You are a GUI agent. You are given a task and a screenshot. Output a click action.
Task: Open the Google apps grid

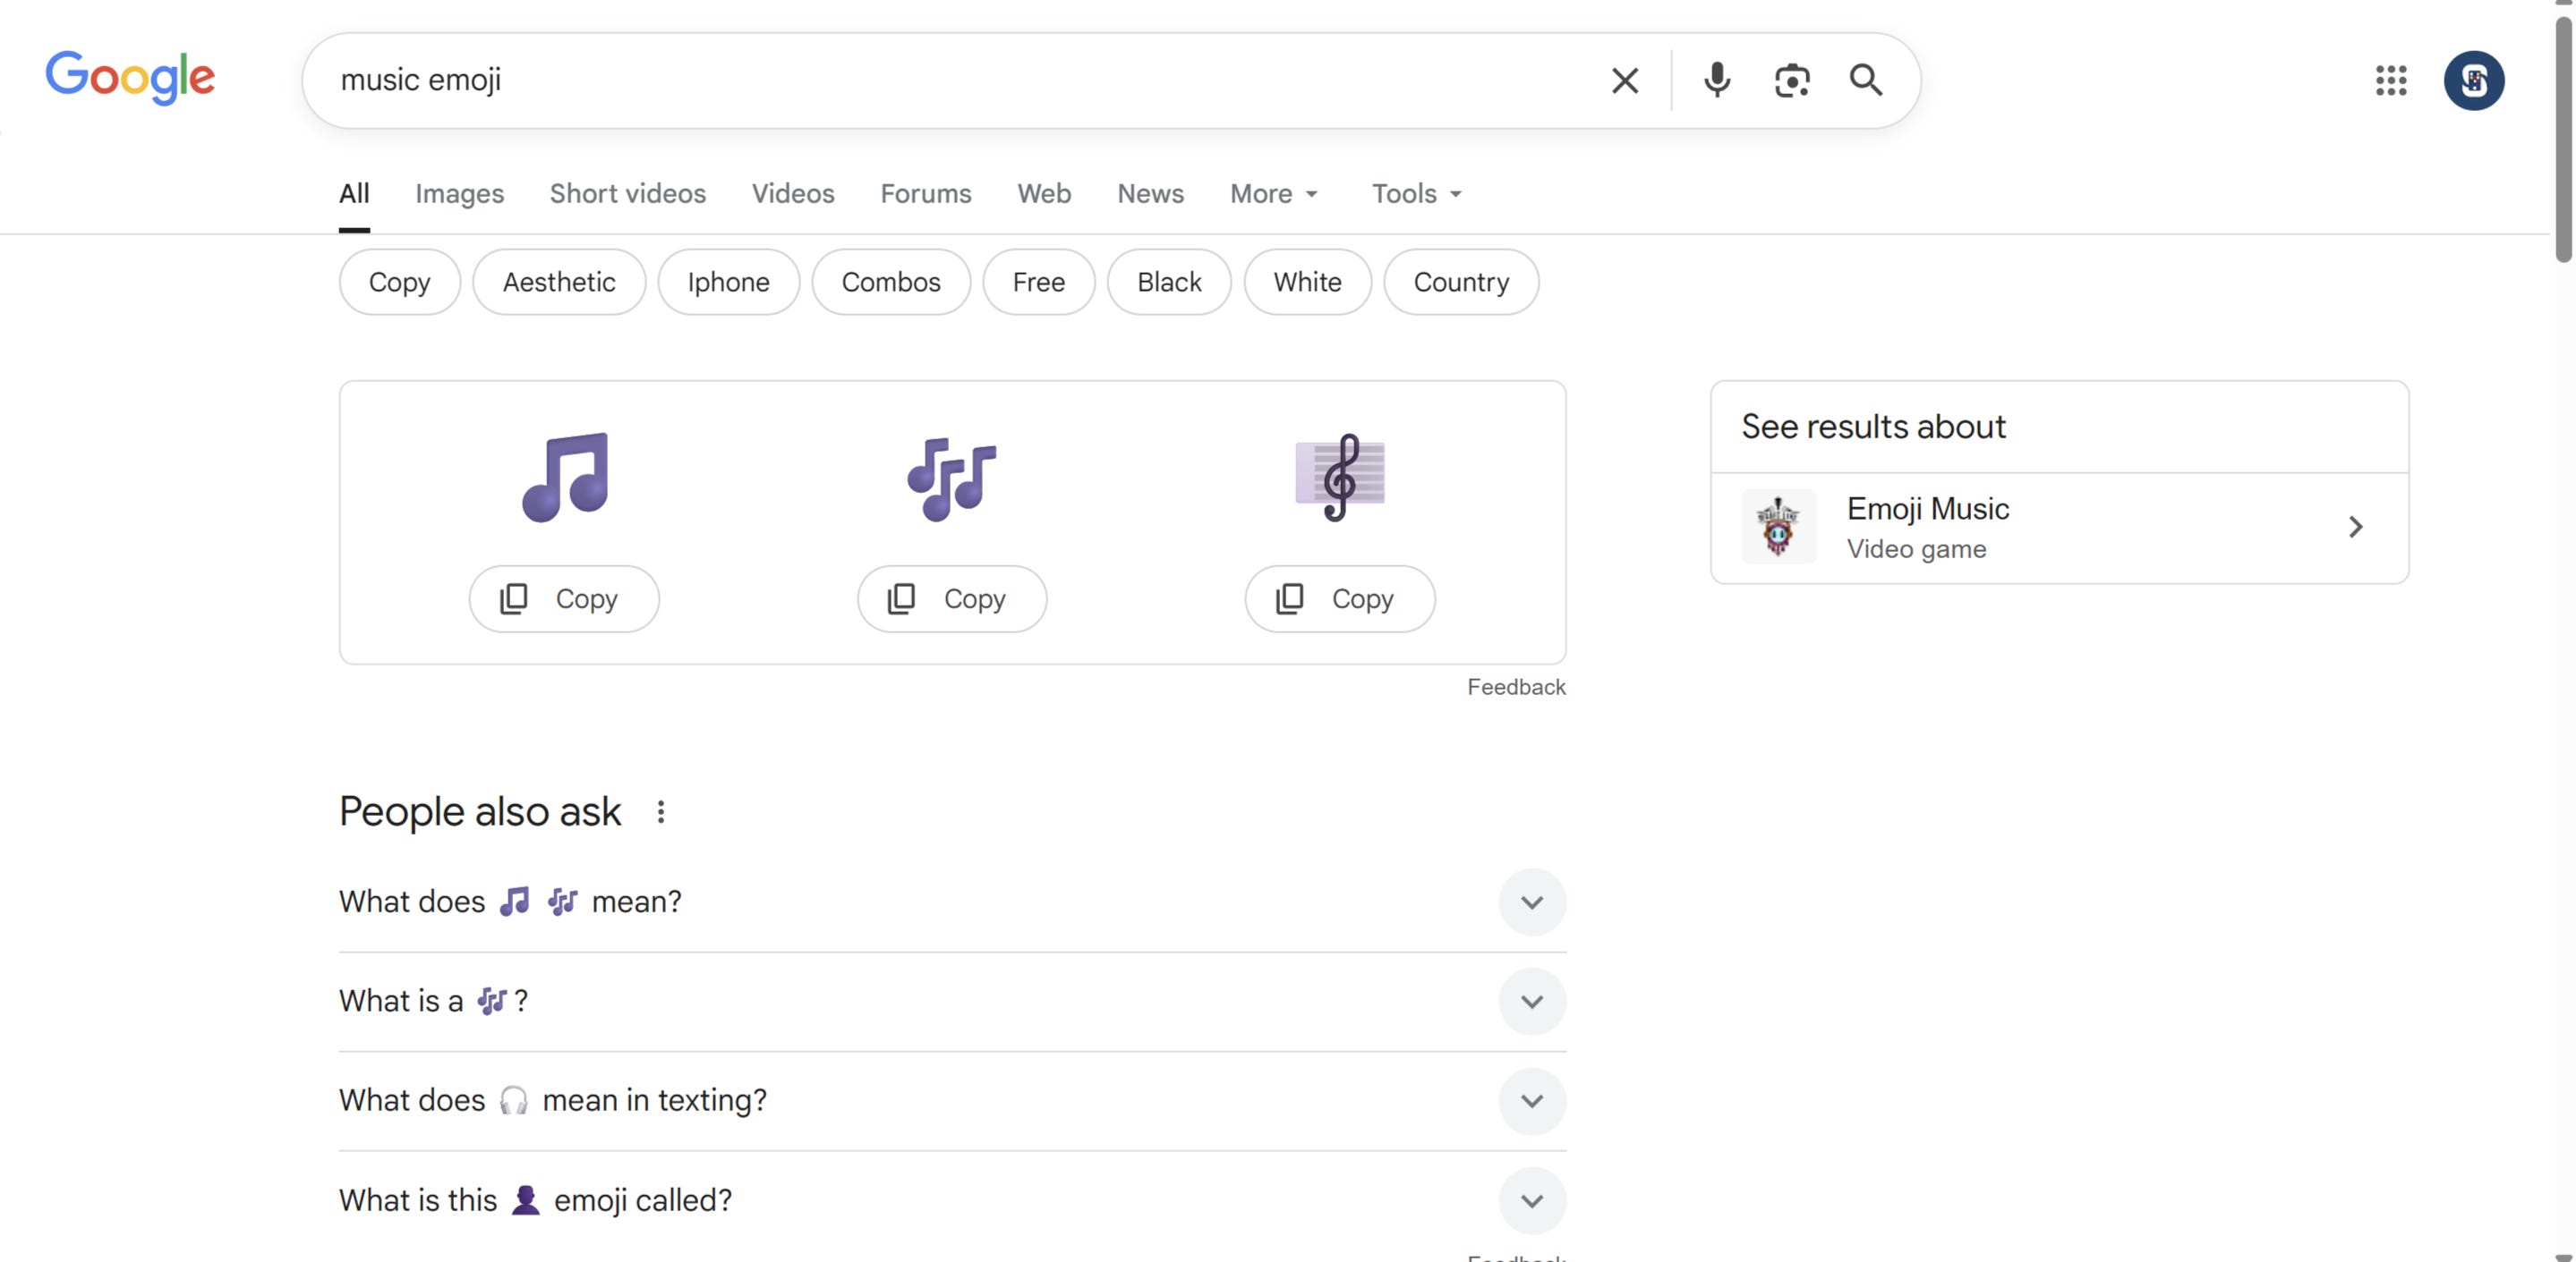click(x=2390, y=80)
